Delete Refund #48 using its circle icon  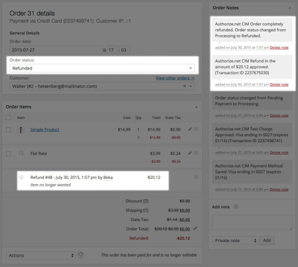pos(196,177)
